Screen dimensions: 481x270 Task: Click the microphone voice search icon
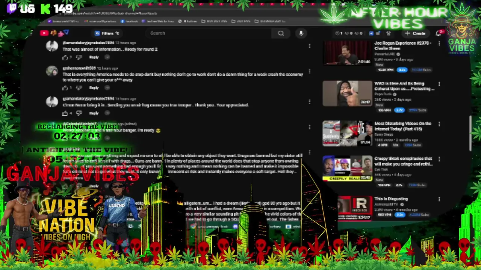[x=301, y=33]
